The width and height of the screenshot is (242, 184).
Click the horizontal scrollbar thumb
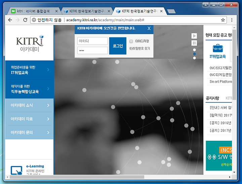pyautogui.click(x=77, y=177)
